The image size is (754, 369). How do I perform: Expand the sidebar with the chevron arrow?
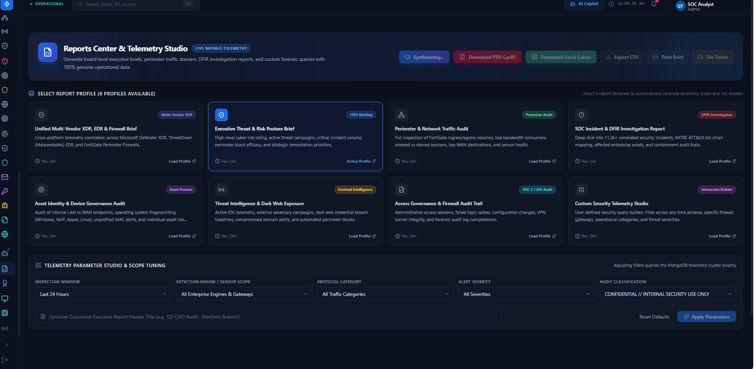[6, 345]
